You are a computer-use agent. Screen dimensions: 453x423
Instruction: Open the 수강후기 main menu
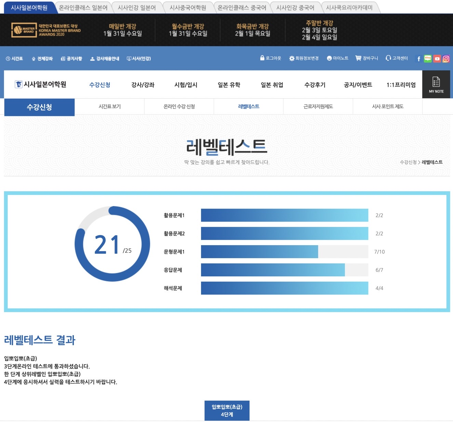point(315,85)
